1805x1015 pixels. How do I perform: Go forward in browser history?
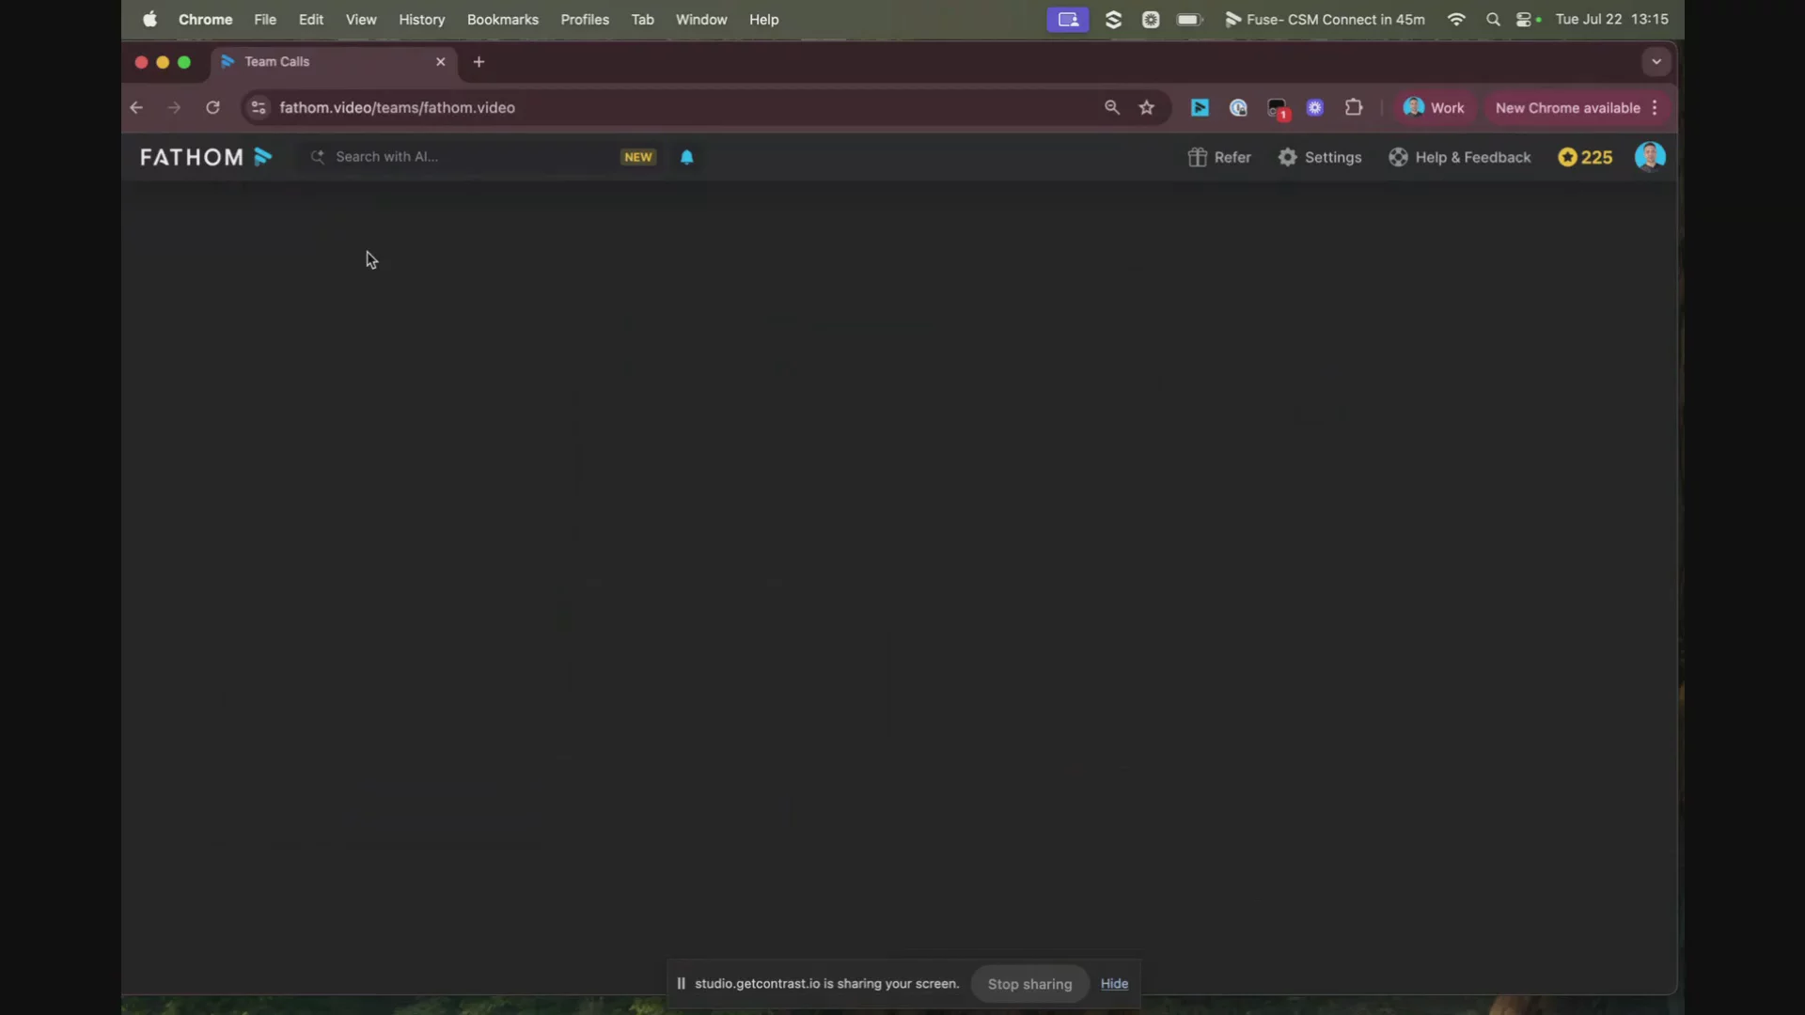(x=174, y=107)
